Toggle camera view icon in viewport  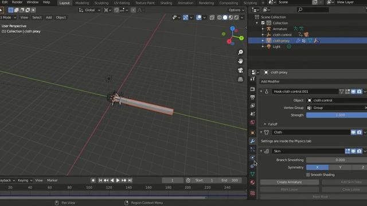pyautogui.click(x=240, y=70)
